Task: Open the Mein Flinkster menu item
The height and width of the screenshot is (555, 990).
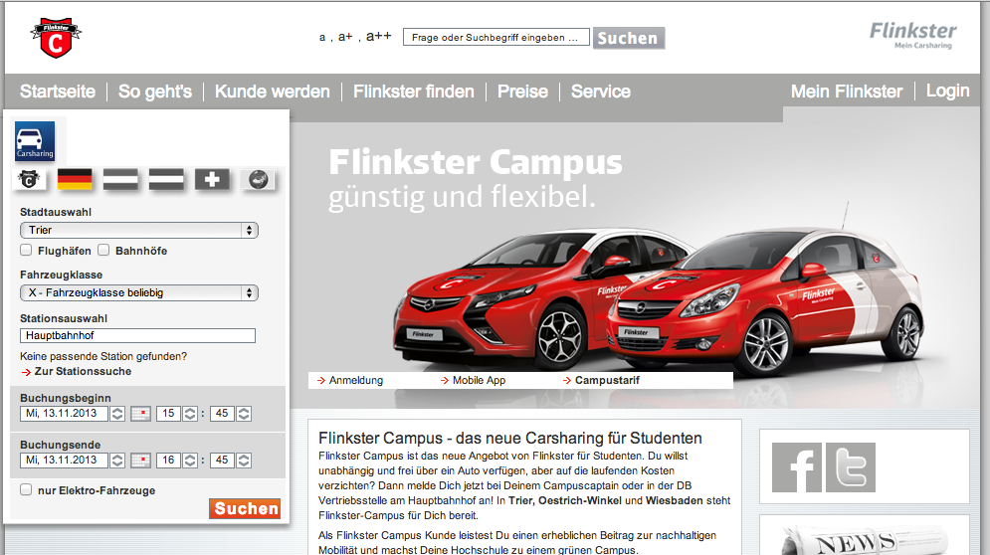Action: click(847, 92)
